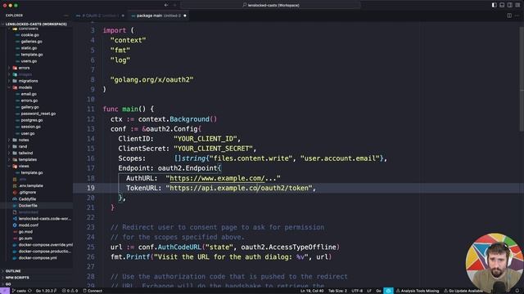Synchronize changes icon in status bar

click(29, 291)
